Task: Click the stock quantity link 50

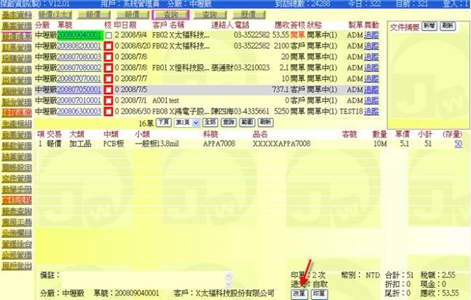Action: click(x=458, y=144)
